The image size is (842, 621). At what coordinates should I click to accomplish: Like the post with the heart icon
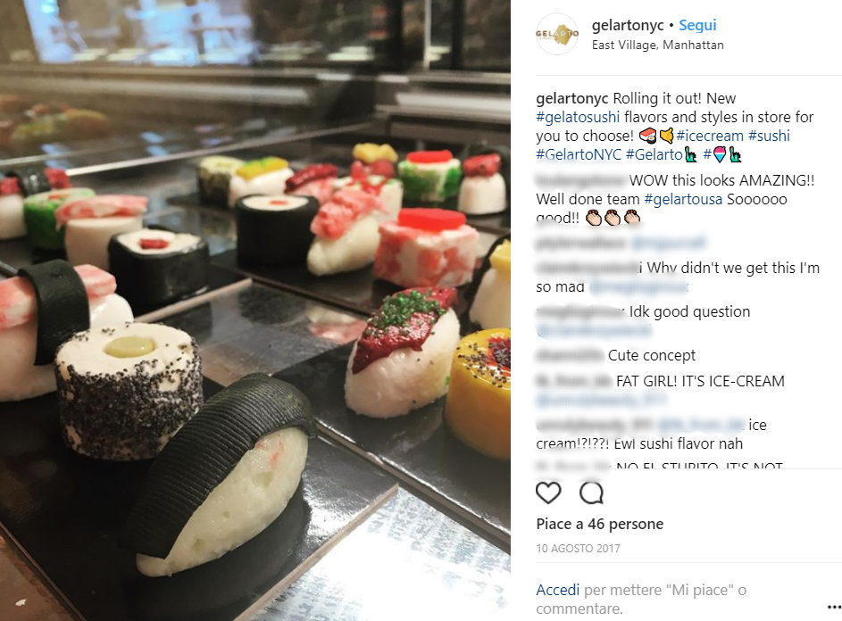click(x=548, y=493)
